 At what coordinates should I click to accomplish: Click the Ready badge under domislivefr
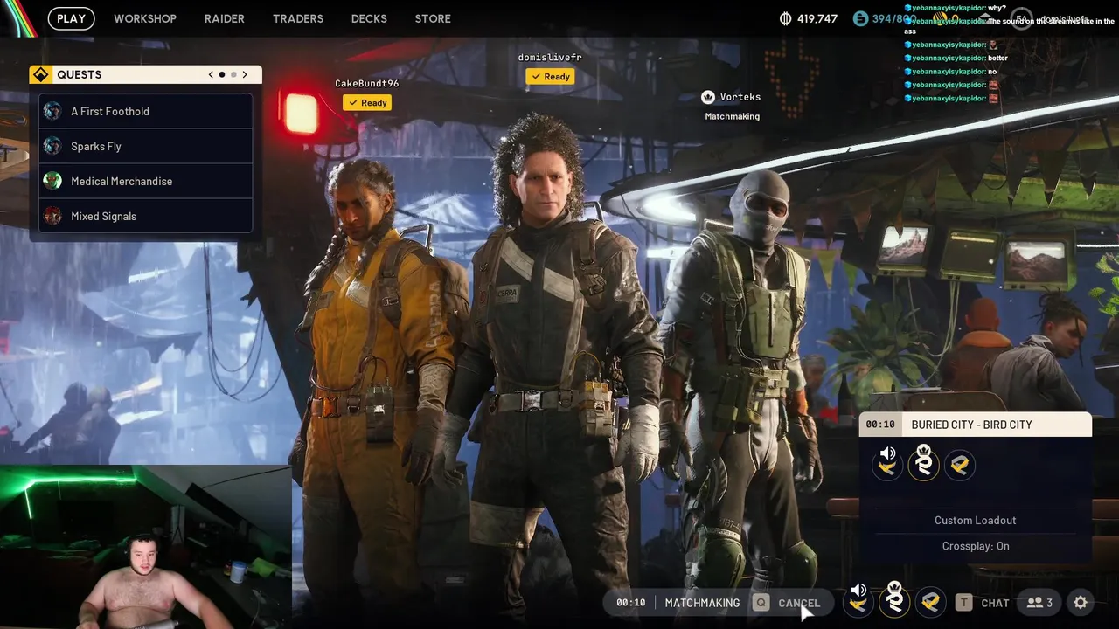click(x=550, y=77)
